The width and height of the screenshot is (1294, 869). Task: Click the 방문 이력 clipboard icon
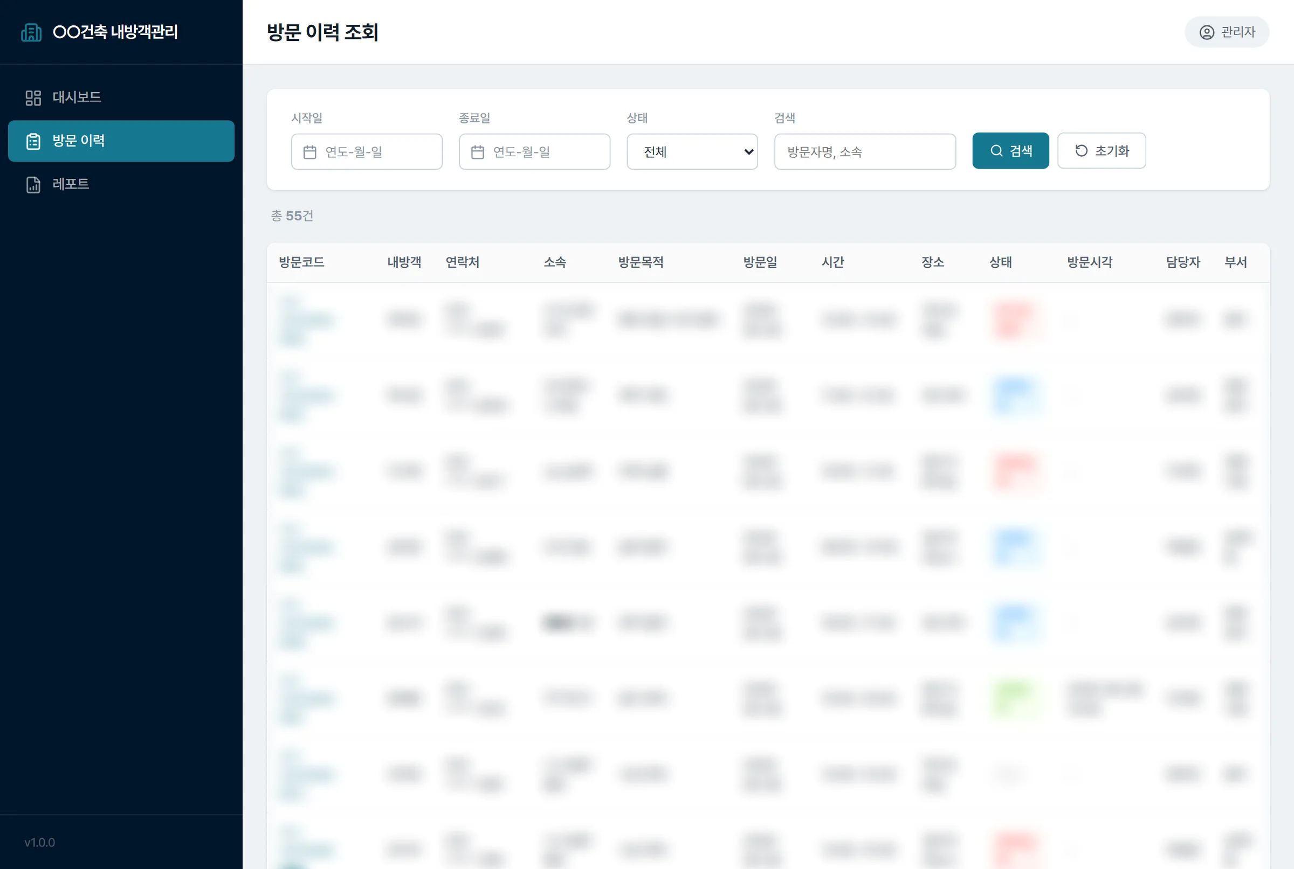(33, 141)
